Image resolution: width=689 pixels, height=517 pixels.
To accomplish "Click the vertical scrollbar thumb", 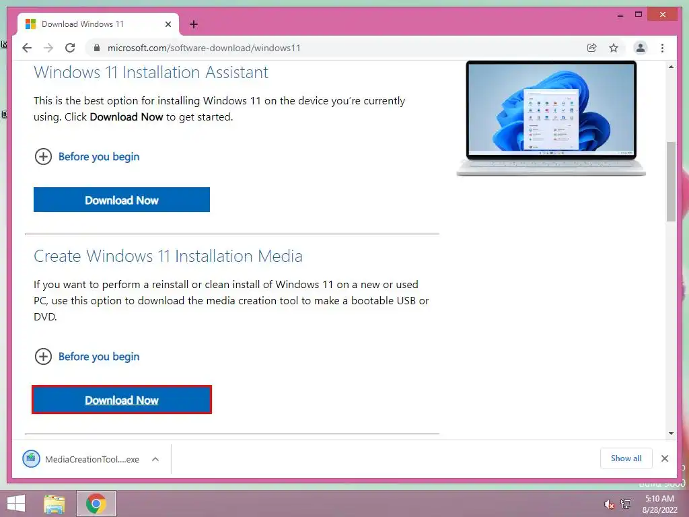I will [x=671, y=182].
